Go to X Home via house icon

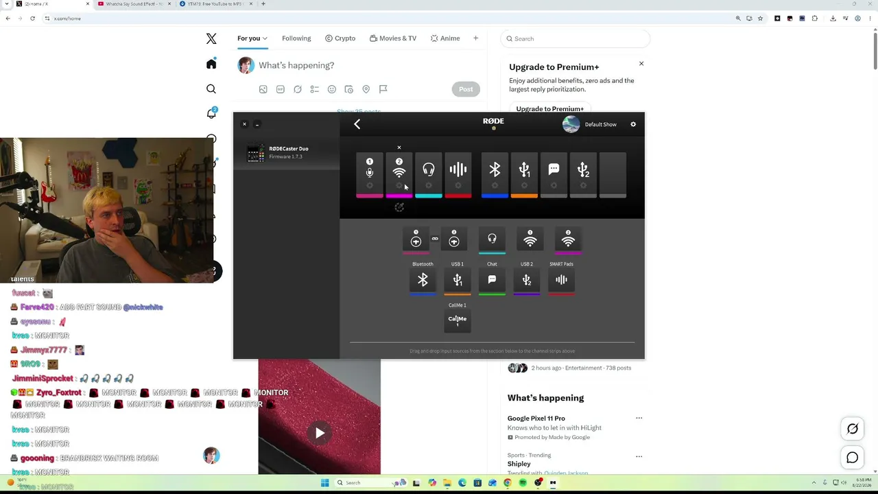(211, 64)
